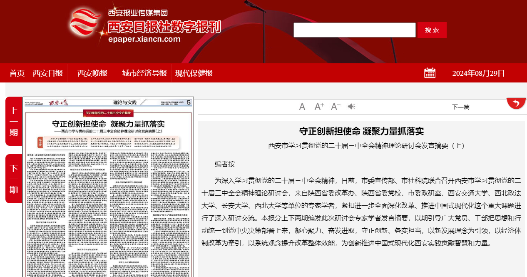The height and width of the screenshot is (277, 527).
Task: Open the 首页 home menu item
Action: (17, 73)
